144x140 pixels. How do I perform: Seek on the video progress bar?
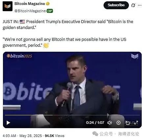(x=72, y=115)
